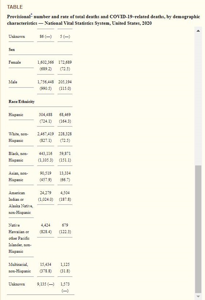The image size is (205, 300).
Task: Click the "Male" row label
Action: 13,82
